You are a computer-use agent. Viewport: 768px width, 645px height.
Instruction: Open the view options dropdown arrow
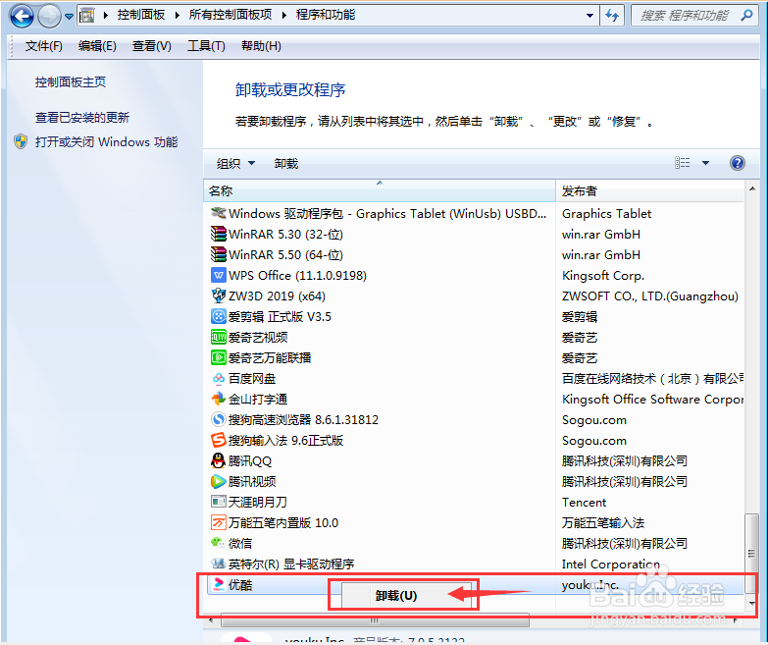(x=706, y=163)
